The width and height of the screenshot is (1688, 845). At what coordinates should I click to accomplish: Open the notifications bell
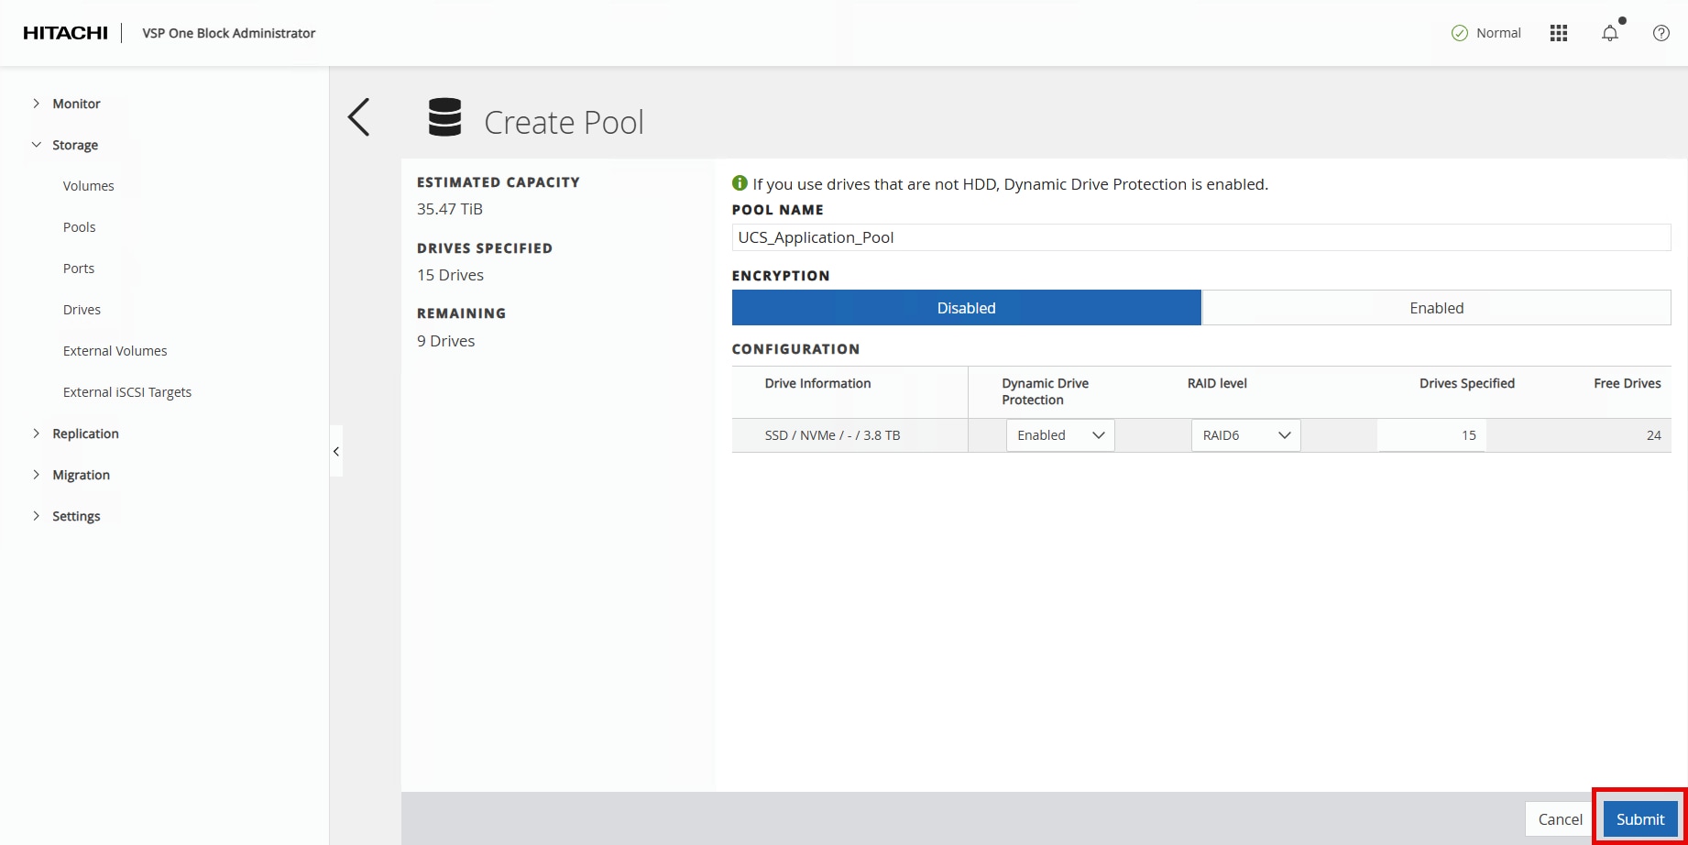[x=1609, y=33]
